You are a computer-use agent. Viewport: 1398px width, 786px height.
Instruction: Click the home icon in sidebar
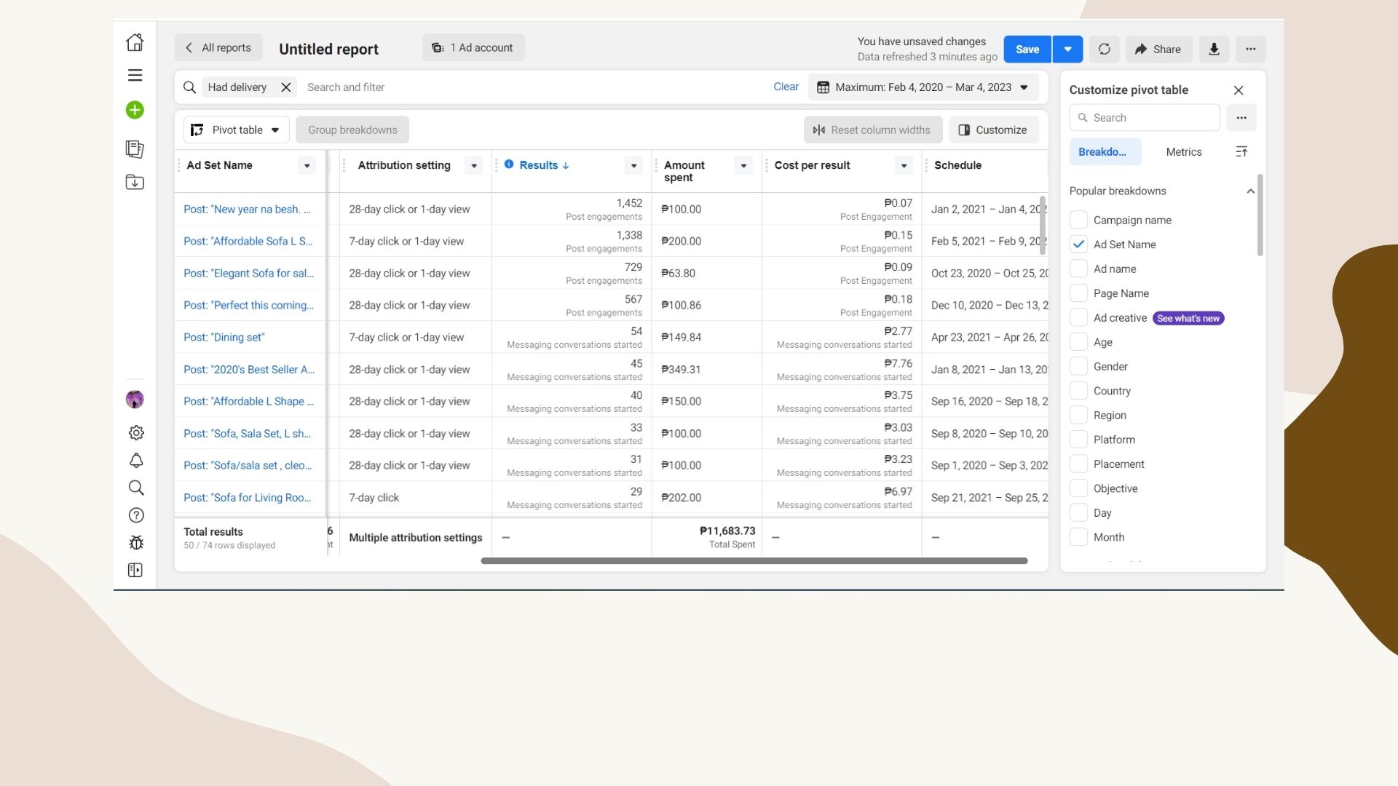click(135, 42)
